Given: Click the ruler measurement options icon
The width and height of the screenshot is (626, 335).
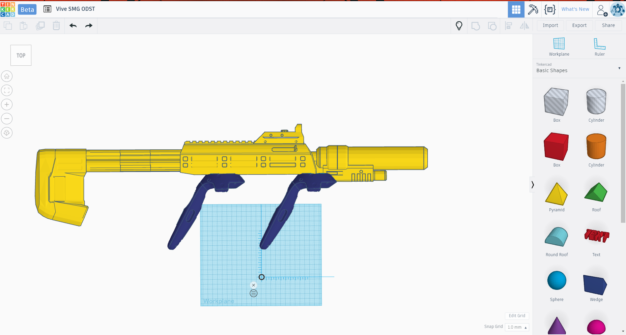Looking at the screenshot, I should pyautogui.click(x=254, y=294).
